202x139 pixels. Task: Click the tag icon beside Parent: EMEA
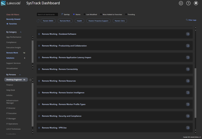(x=38, y=21)
